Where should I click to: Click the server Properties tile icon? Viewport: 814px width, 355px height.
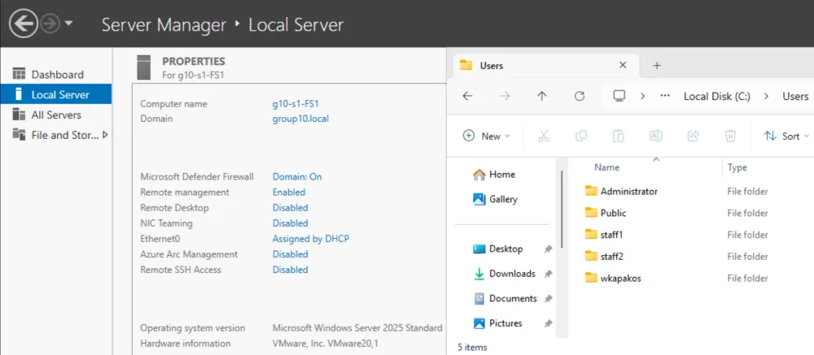click(x=144, y=67)
